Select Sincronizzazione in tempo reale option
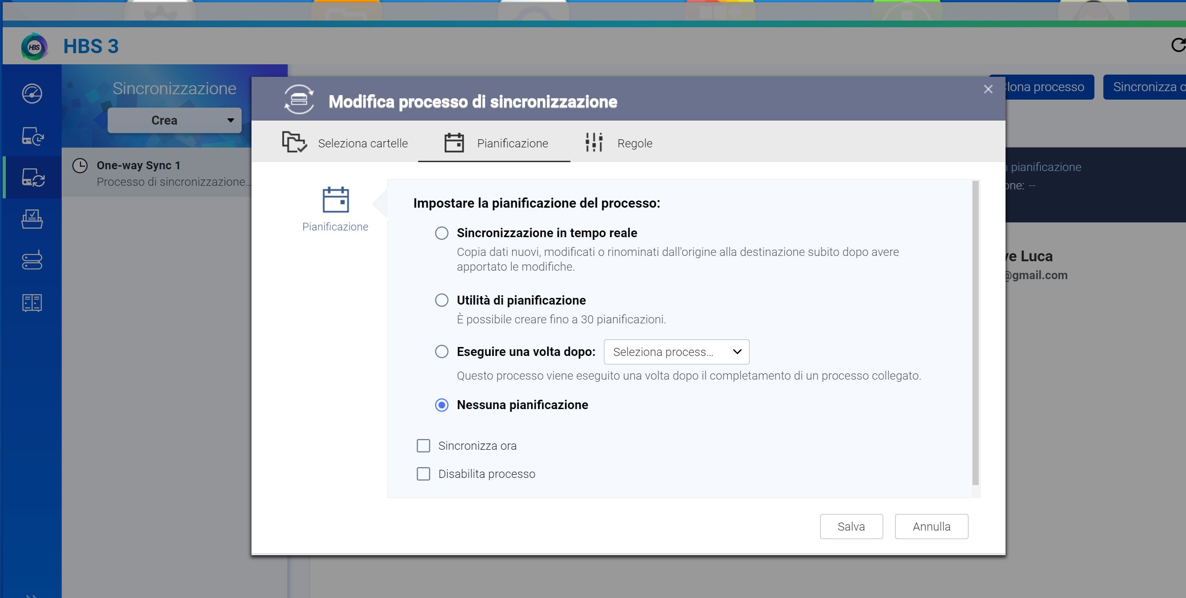Image resolution: width=1186 pixels, height=598 pixels. [x=441, y=234]
